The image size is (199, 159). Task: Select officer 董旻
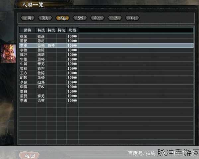pos(24,96)
